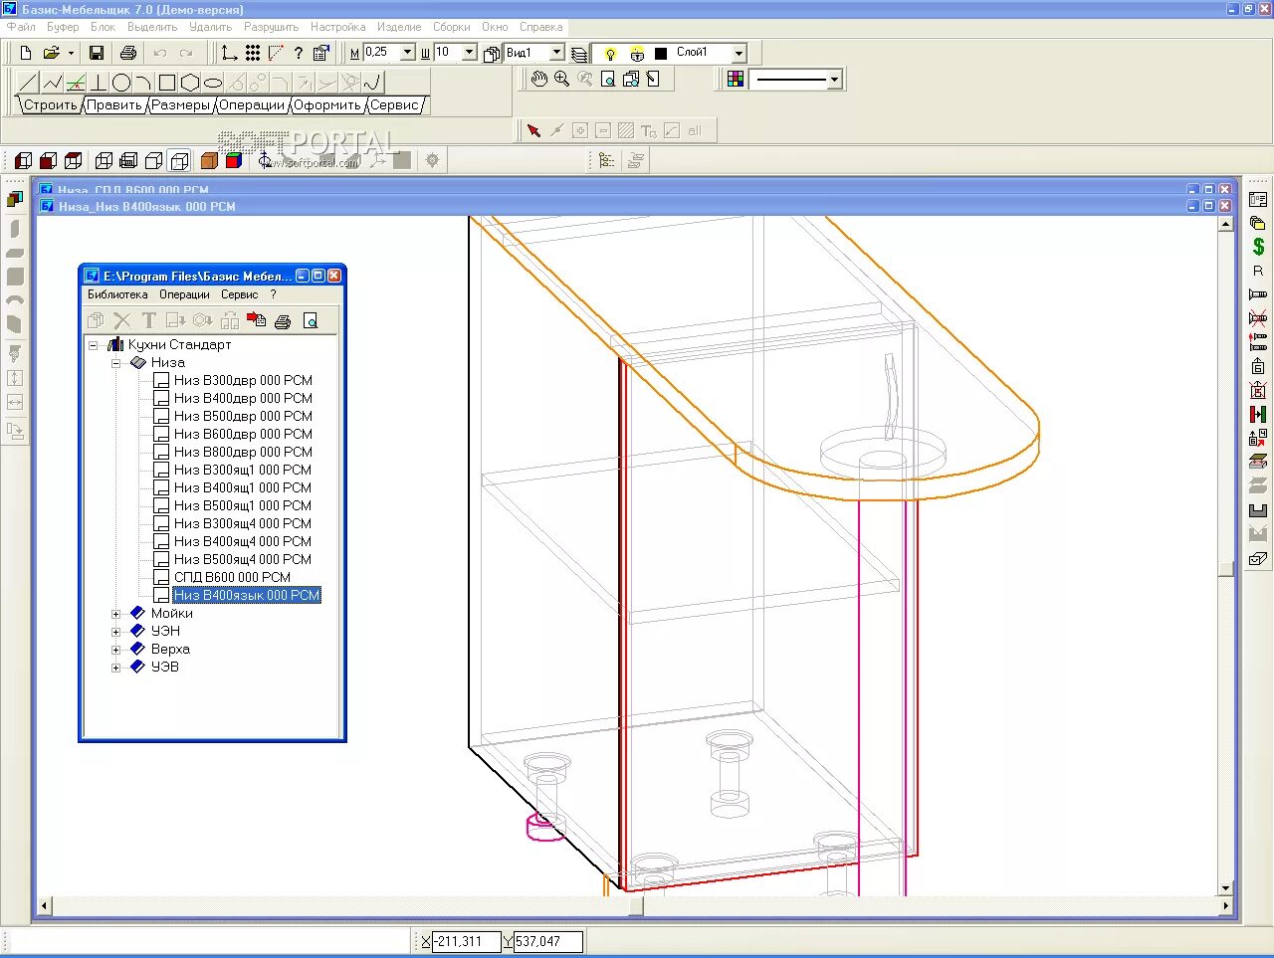The image size is (1274, 958).
Task: Click the green-red H joint icon
Action: (1258, 414)
